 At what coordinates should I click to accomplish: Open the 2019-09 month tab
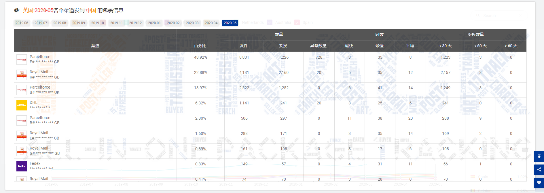pos(79,23)
